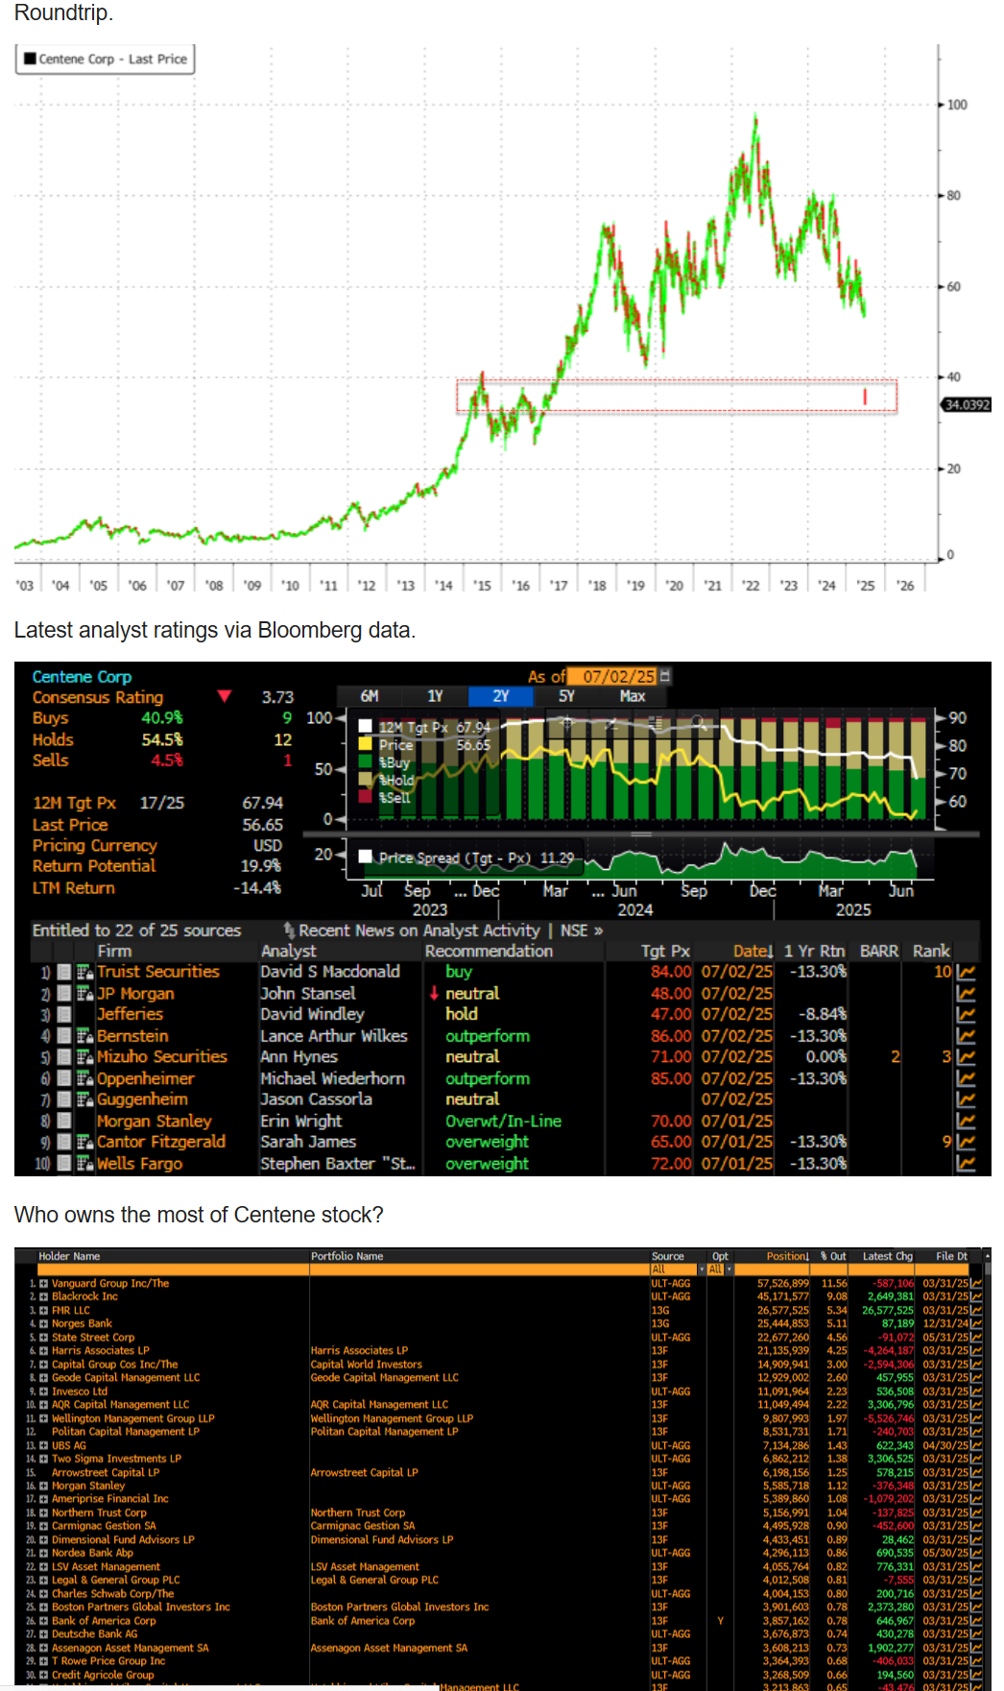1004x1691 pixels.
Task: Tick the checkbox on Mizuho Securities row
Action: click(x=64, y=1056)
